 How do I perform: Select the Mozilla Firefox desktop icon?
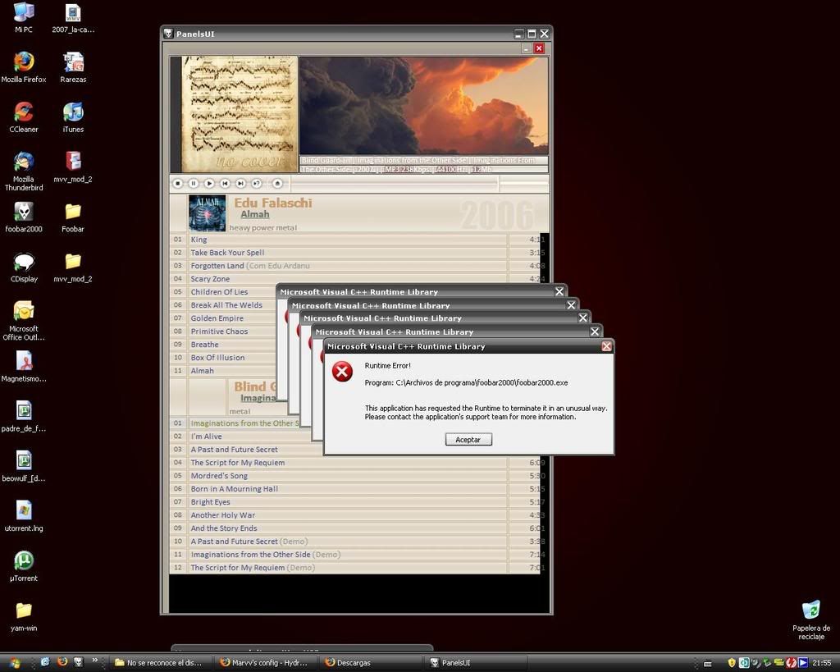tap(24, 67)
